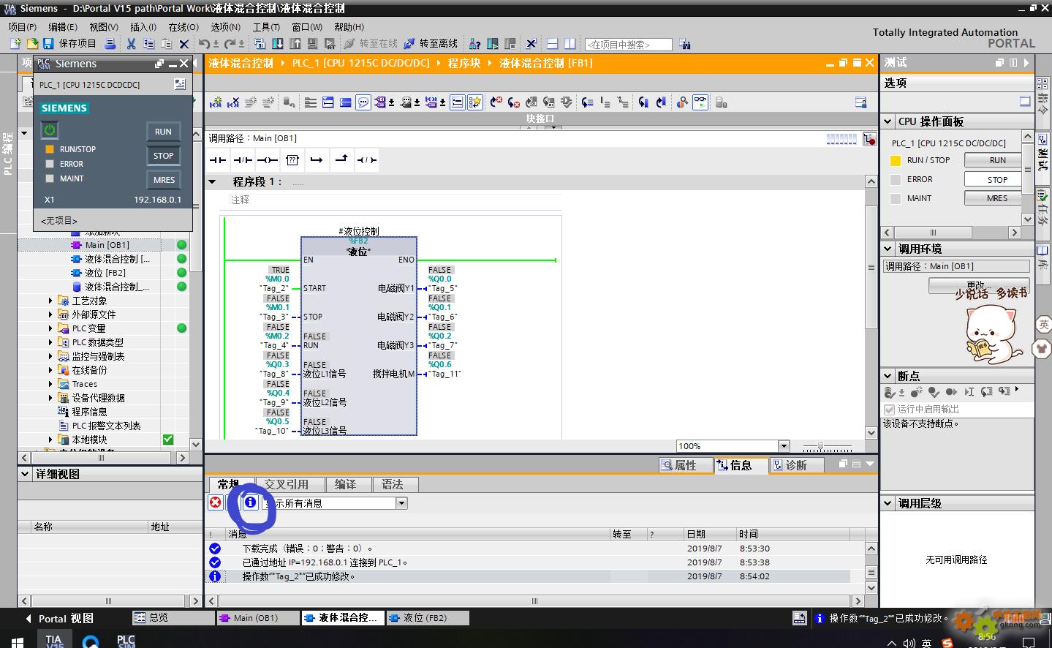This screenshot has width=1052, height=648.
Task: Insert normally open contact instruction
Action: pyautogui.click(x=218, y=159)
